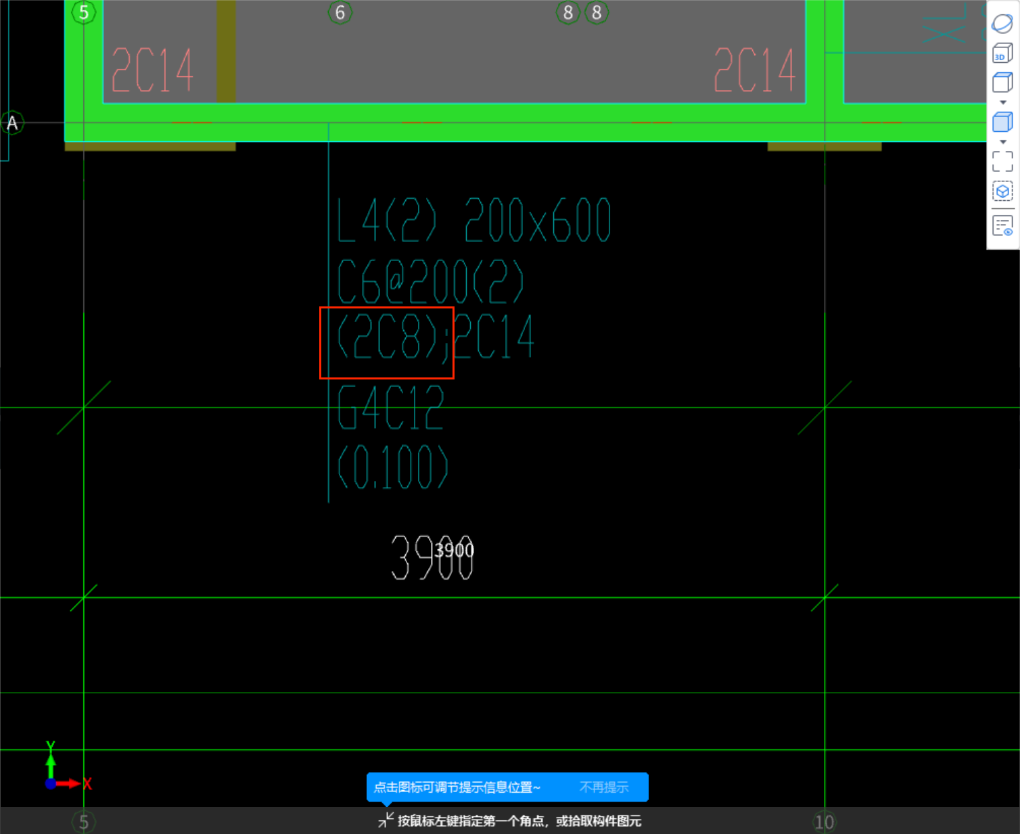Click the orbit/dynamic view icon

pos(1002,24)
